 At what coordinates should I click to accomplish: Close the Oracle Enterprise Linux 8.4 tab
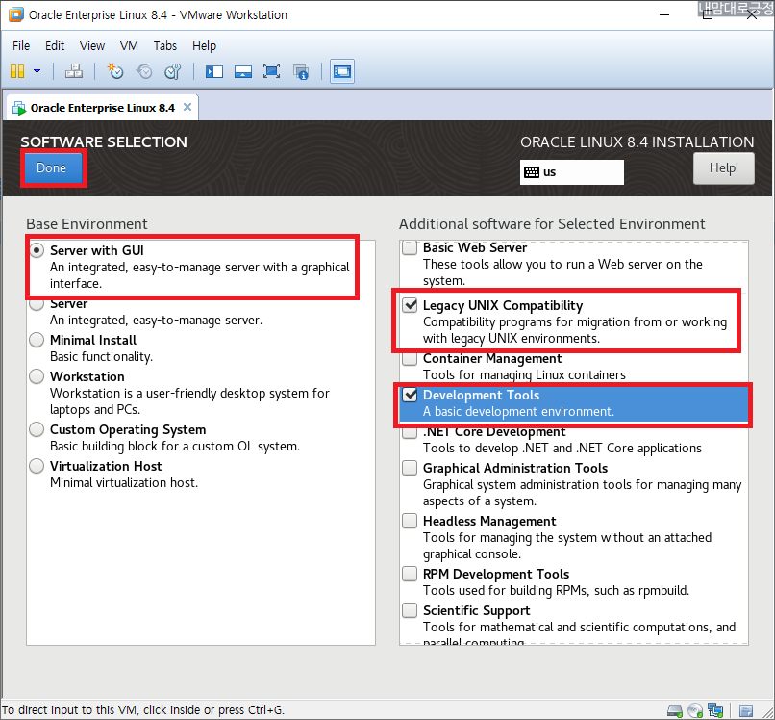pyautogui.click(x=187, y=107)
